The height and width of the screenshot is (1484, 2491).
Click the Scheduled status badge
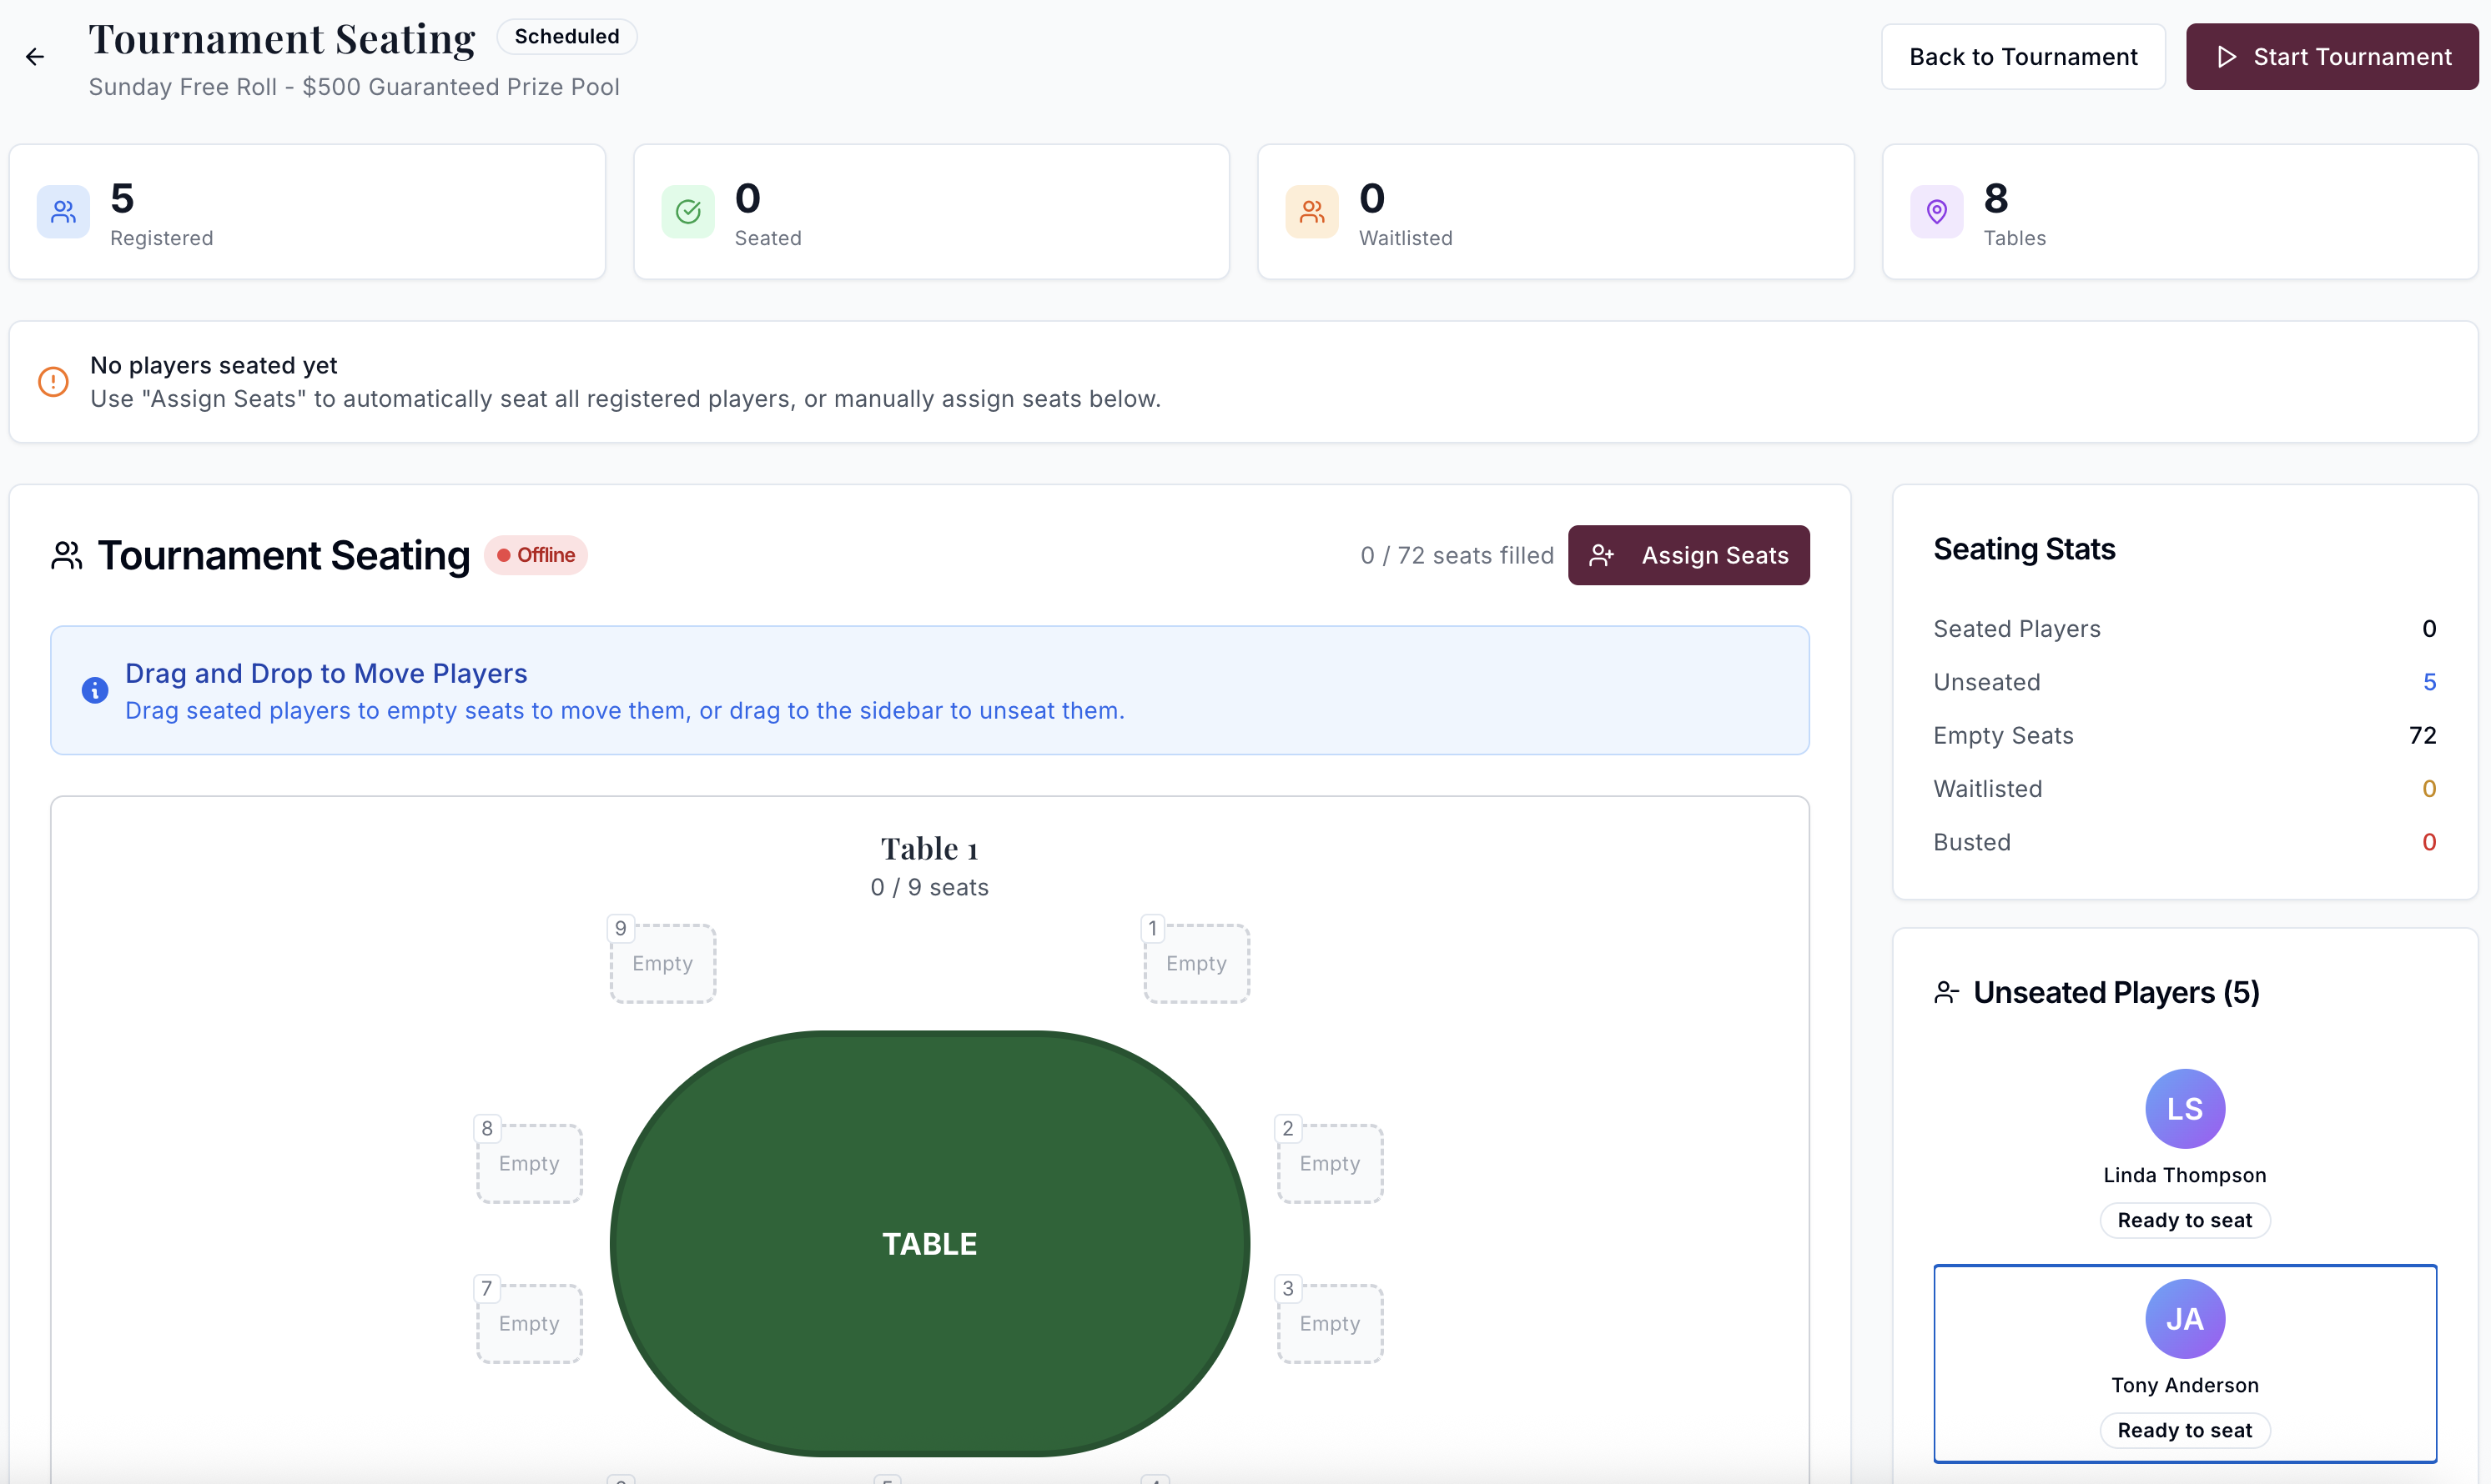point(566,37)
